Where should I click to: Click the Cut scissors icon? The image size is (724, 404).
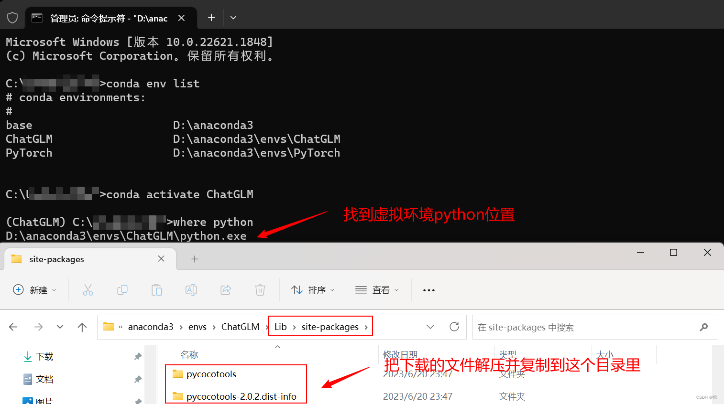click(x=88, y=290)
